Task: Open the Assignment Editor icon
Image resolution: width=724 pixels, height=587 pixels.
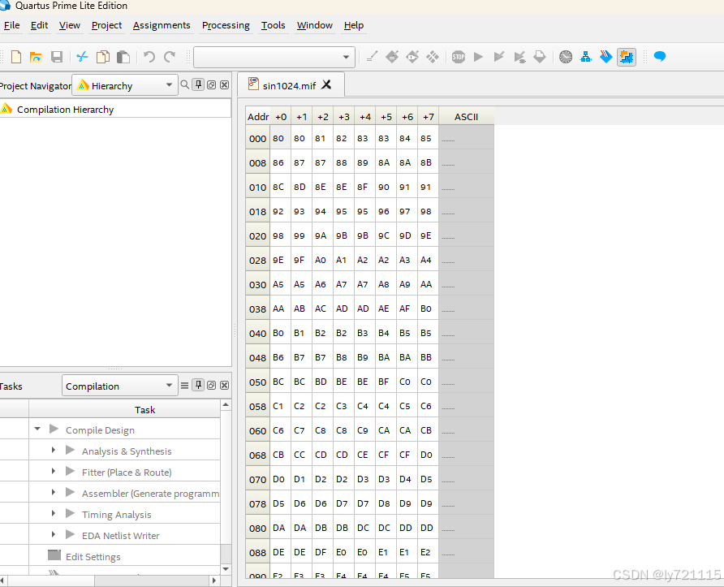Action: click(392, 57)
